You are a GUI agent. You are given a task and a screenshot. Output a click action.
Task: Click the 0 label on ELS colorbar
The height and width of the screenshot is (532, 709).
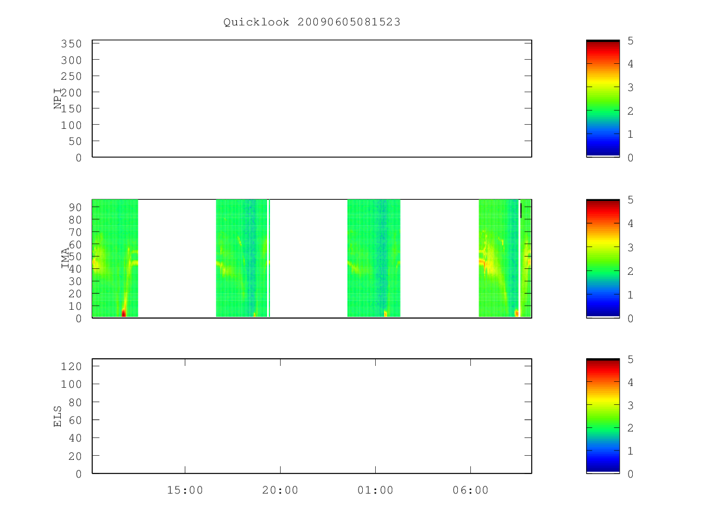[x=631, y=474]
